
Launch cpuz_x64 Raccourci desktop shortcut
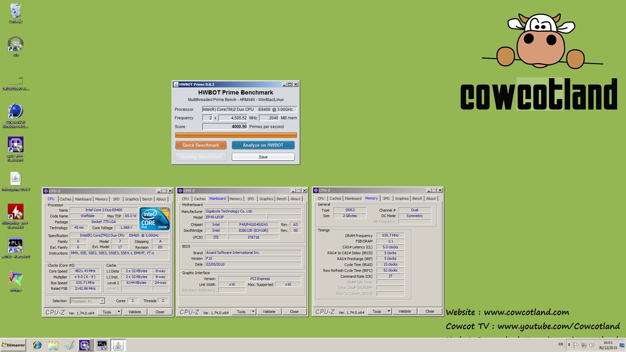15,149
